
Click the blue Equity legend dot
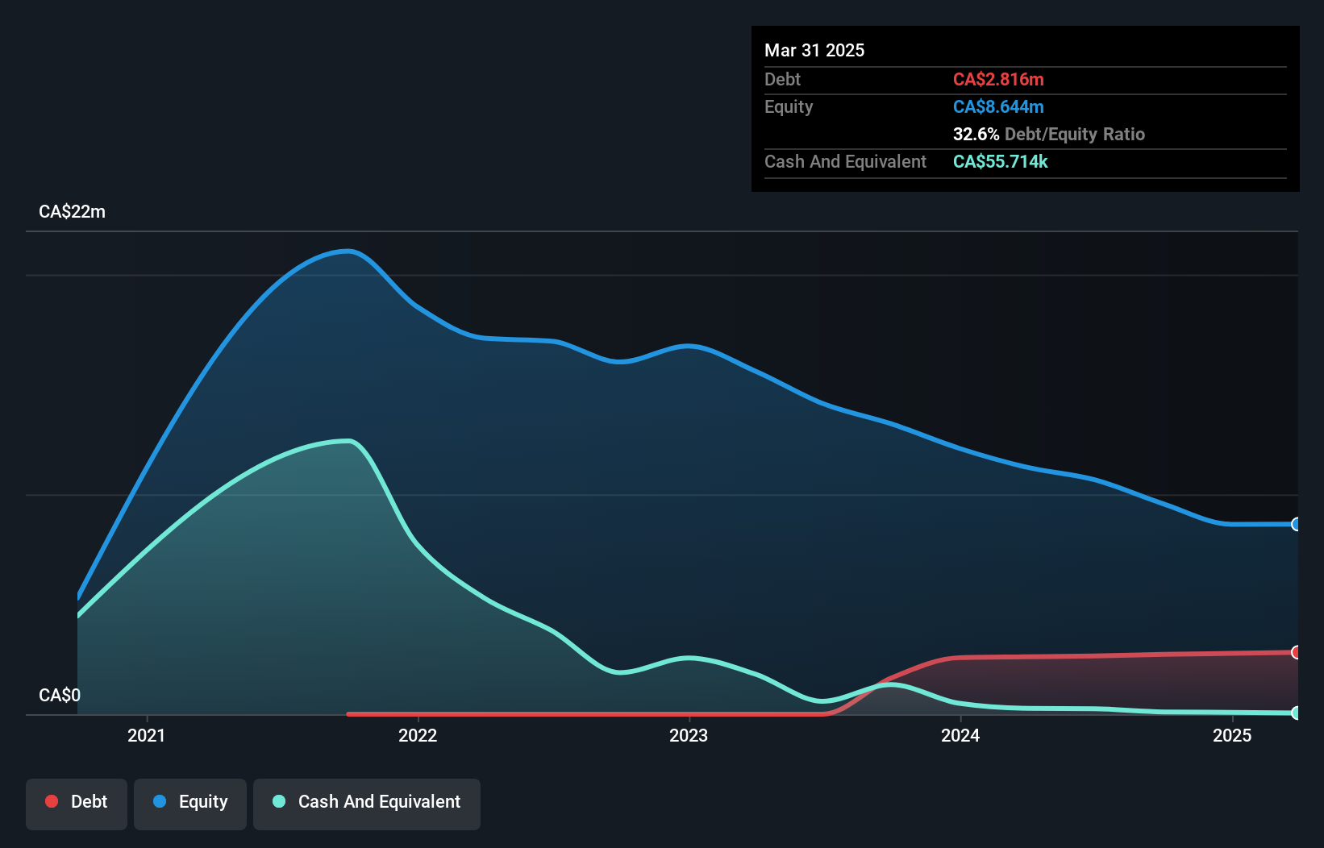[x=160, y=801]
